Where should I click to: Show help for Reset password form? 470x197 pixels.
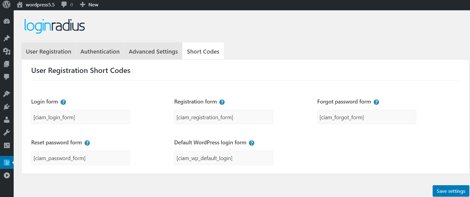point(87,143)
